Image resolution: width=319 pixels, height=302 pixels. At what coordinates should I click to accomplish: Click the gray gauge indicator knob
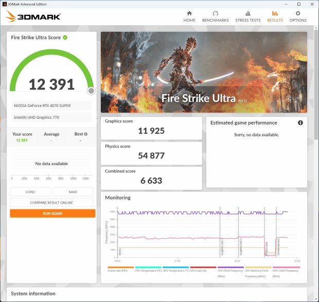pyautogui.click(x=91, y=91)
